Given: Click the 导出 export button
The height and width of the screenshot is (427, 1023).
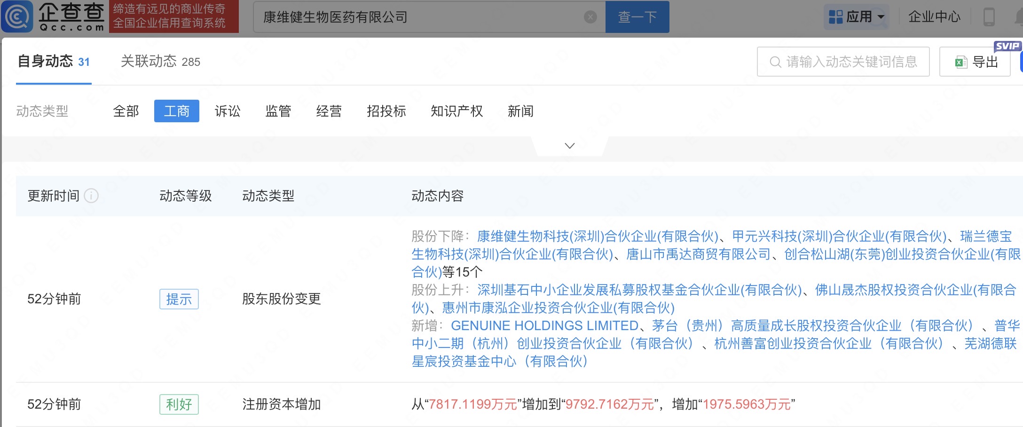Looking at the screenshot, I should [x=975, y=62].
